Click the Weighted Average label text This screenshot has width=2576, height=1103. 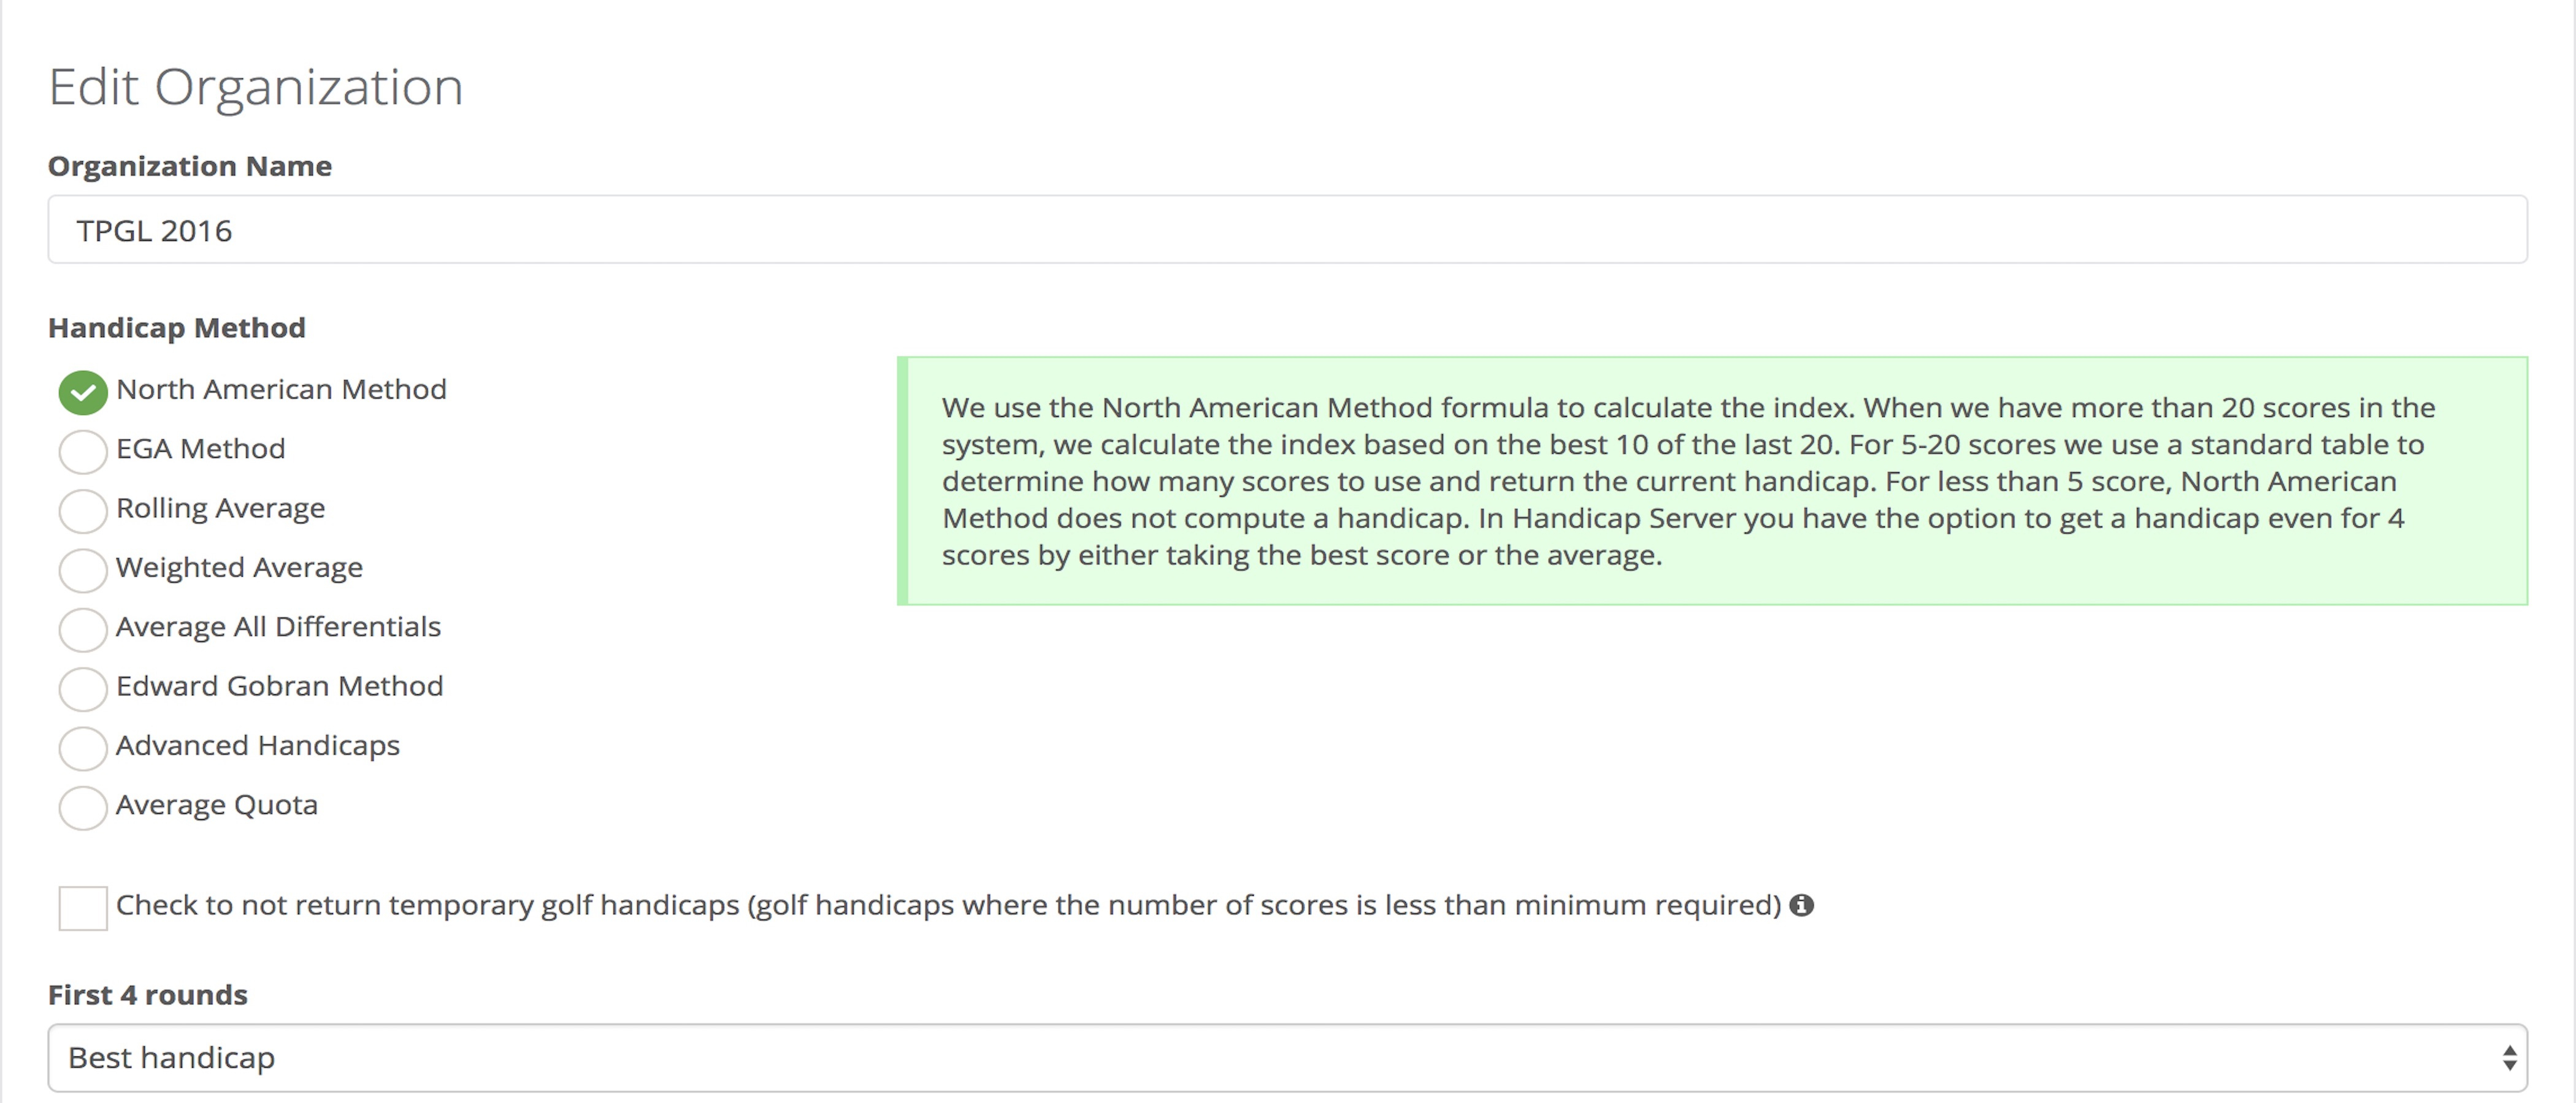click(x=239, y=567)
